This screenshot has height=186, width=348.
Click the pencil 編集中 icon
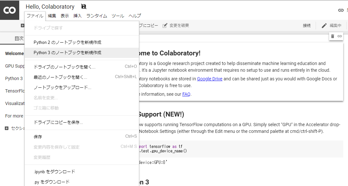click(x=324, y=26)
